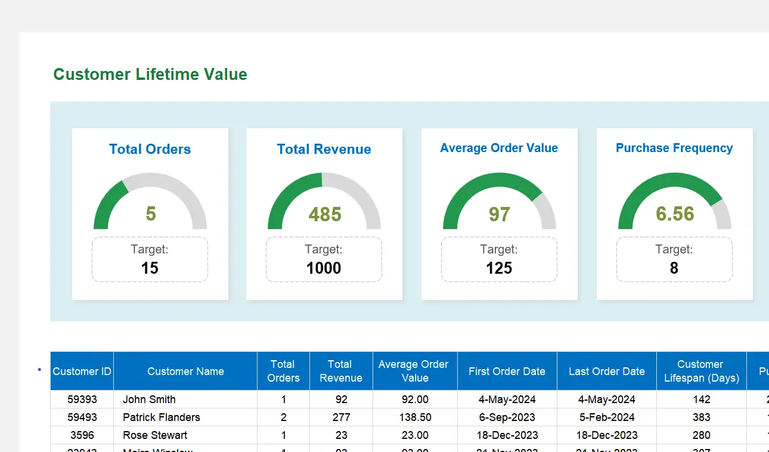Select the Customer ID column header
The height and width of the screenshot is (452, 769).
[82, 371]
